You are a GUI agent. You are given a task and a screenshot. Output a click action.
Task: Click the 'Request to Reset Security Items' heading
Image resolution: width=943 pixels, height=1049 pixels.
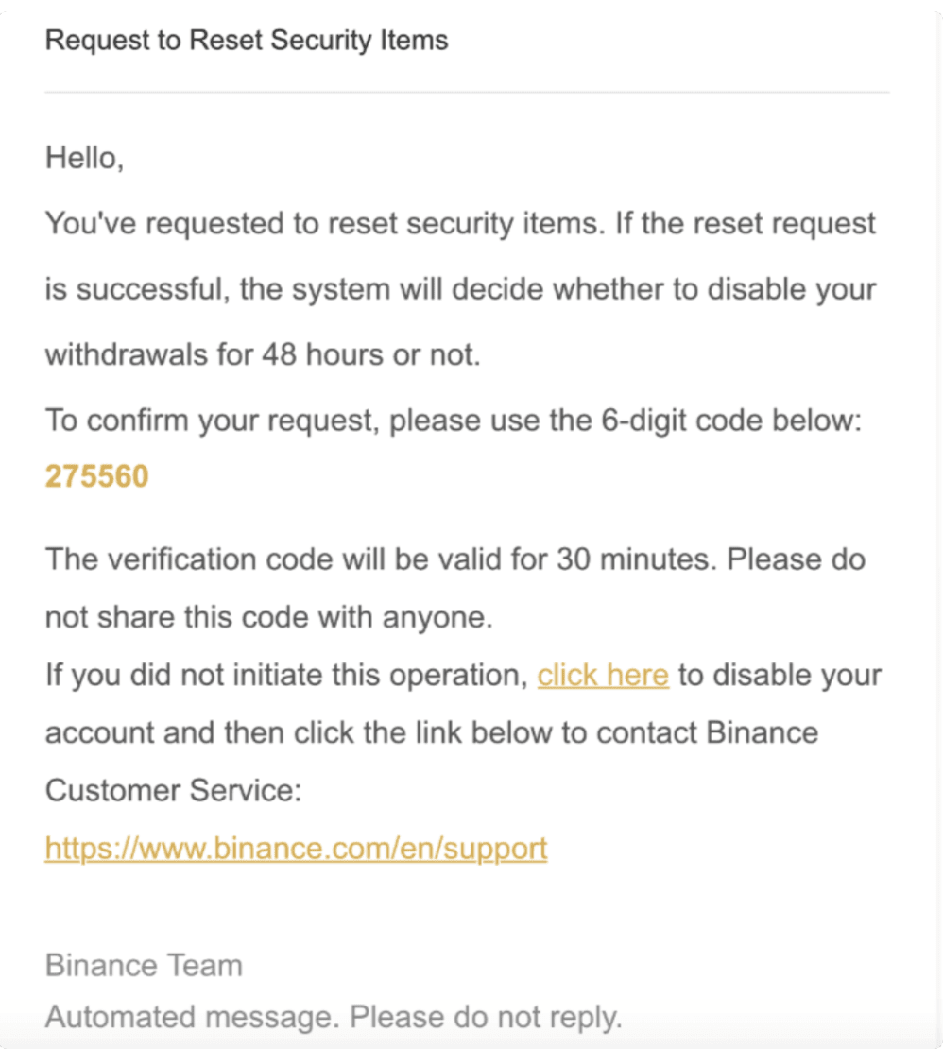point(246,40)
